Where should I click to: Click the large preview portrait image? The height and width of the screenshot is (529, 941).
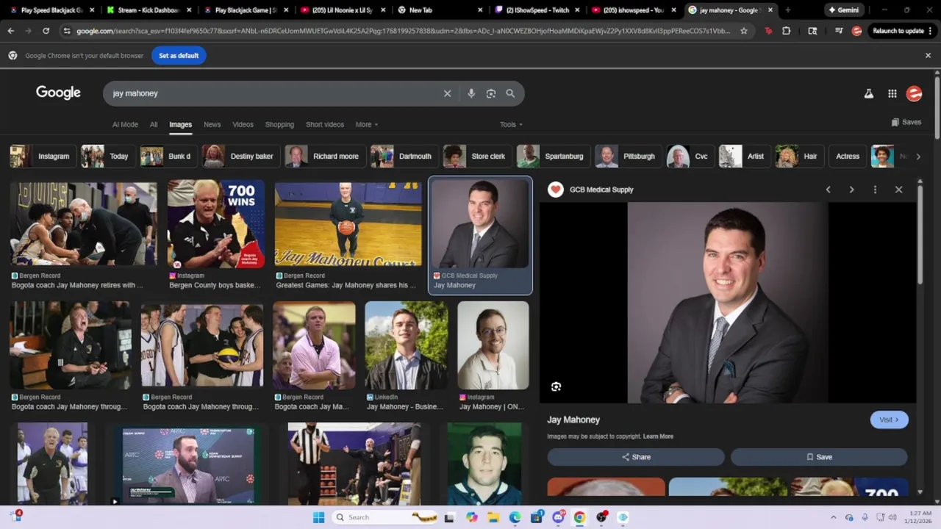728,303
